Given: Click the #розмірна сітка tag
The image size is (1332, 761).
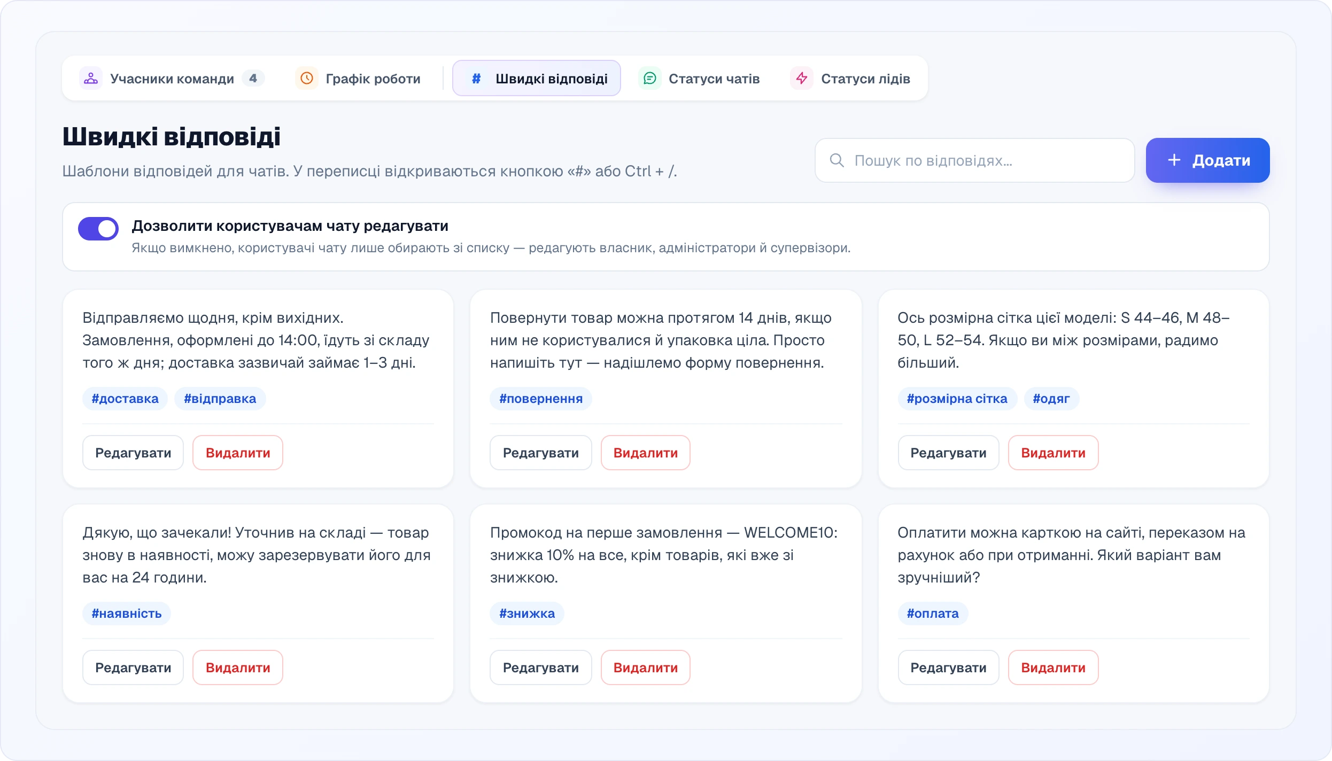Looking at the screenshot, I should [x=957, y=399].
